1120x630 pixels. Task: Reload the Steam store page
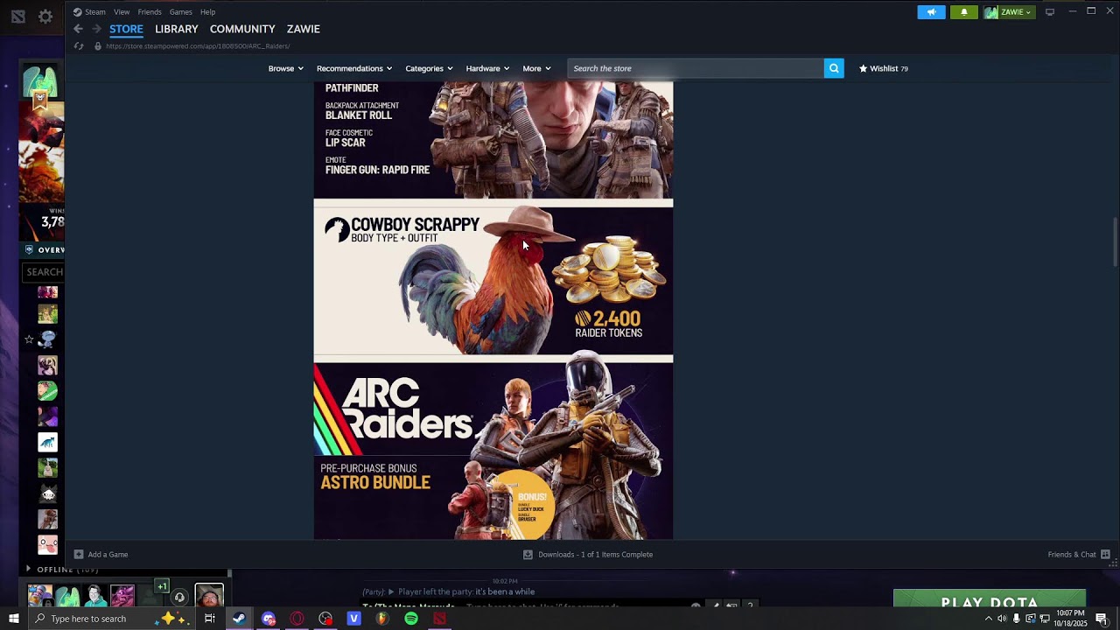click(x=79, y=46)
